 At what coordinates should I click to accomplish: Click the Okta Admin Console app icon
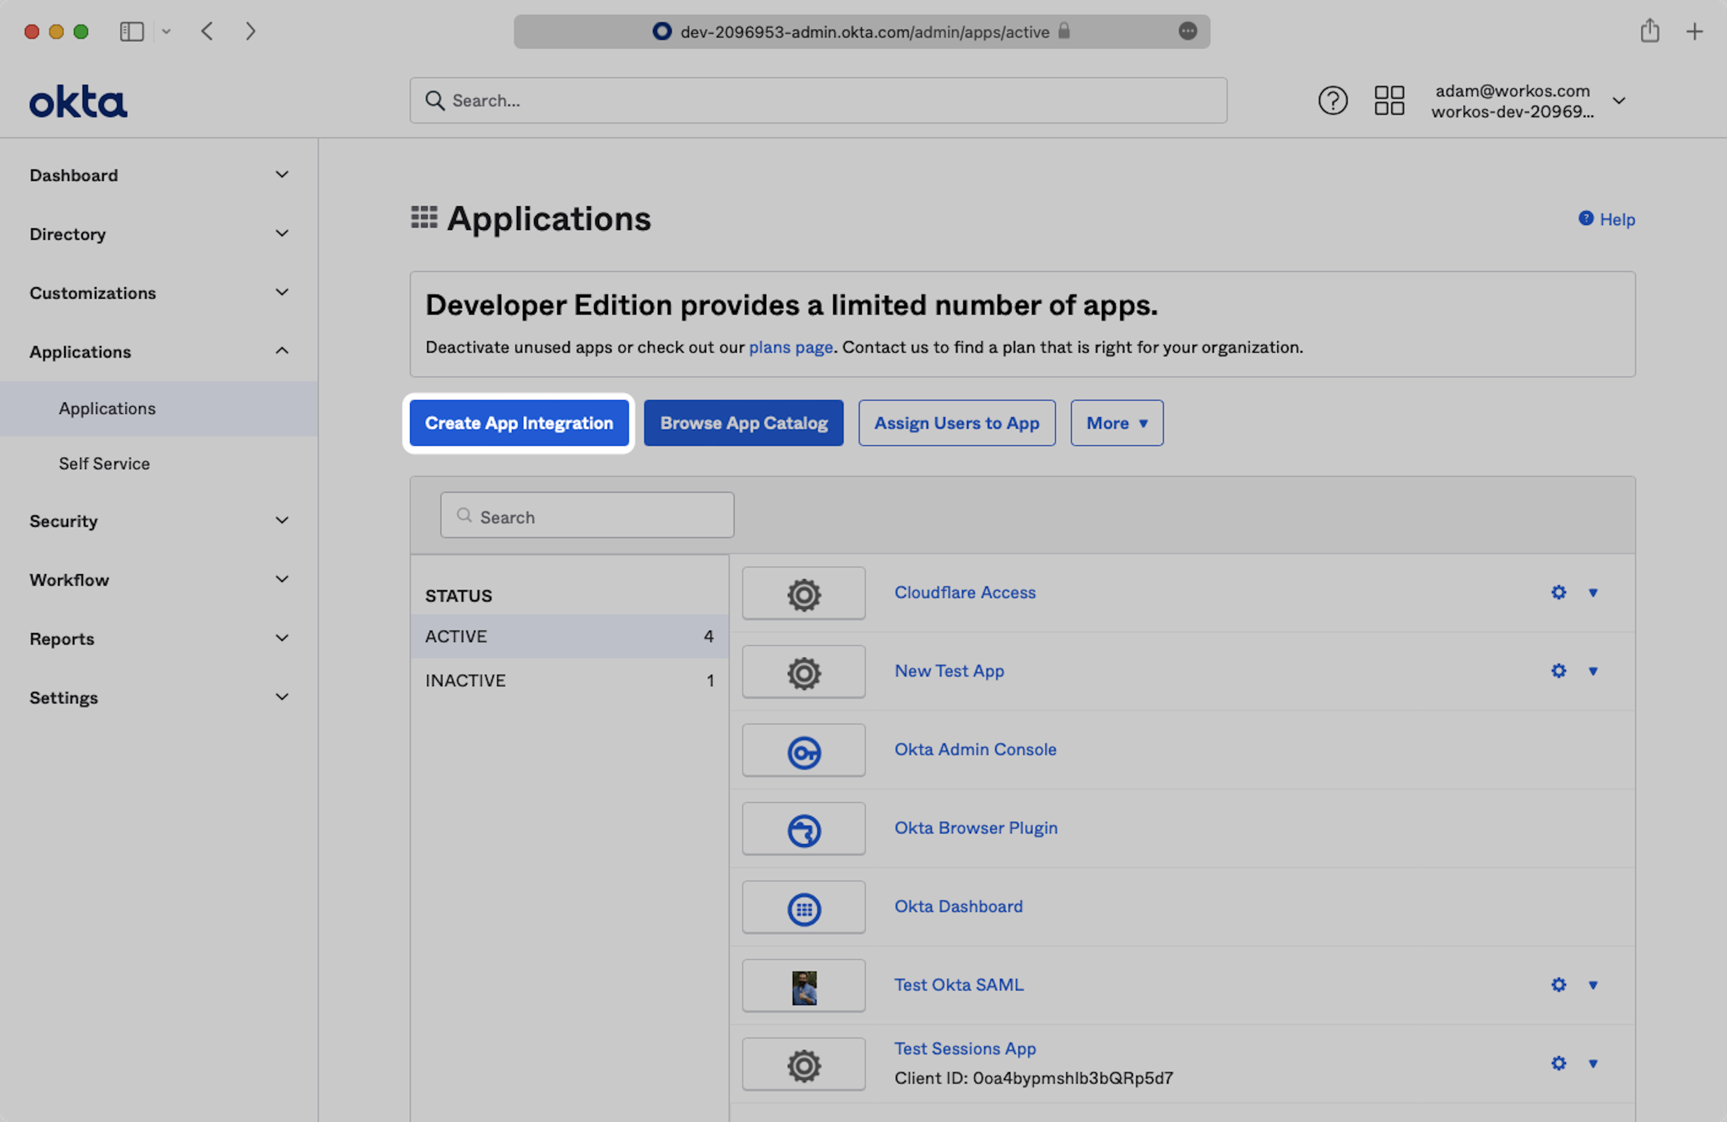coord(803,751)
